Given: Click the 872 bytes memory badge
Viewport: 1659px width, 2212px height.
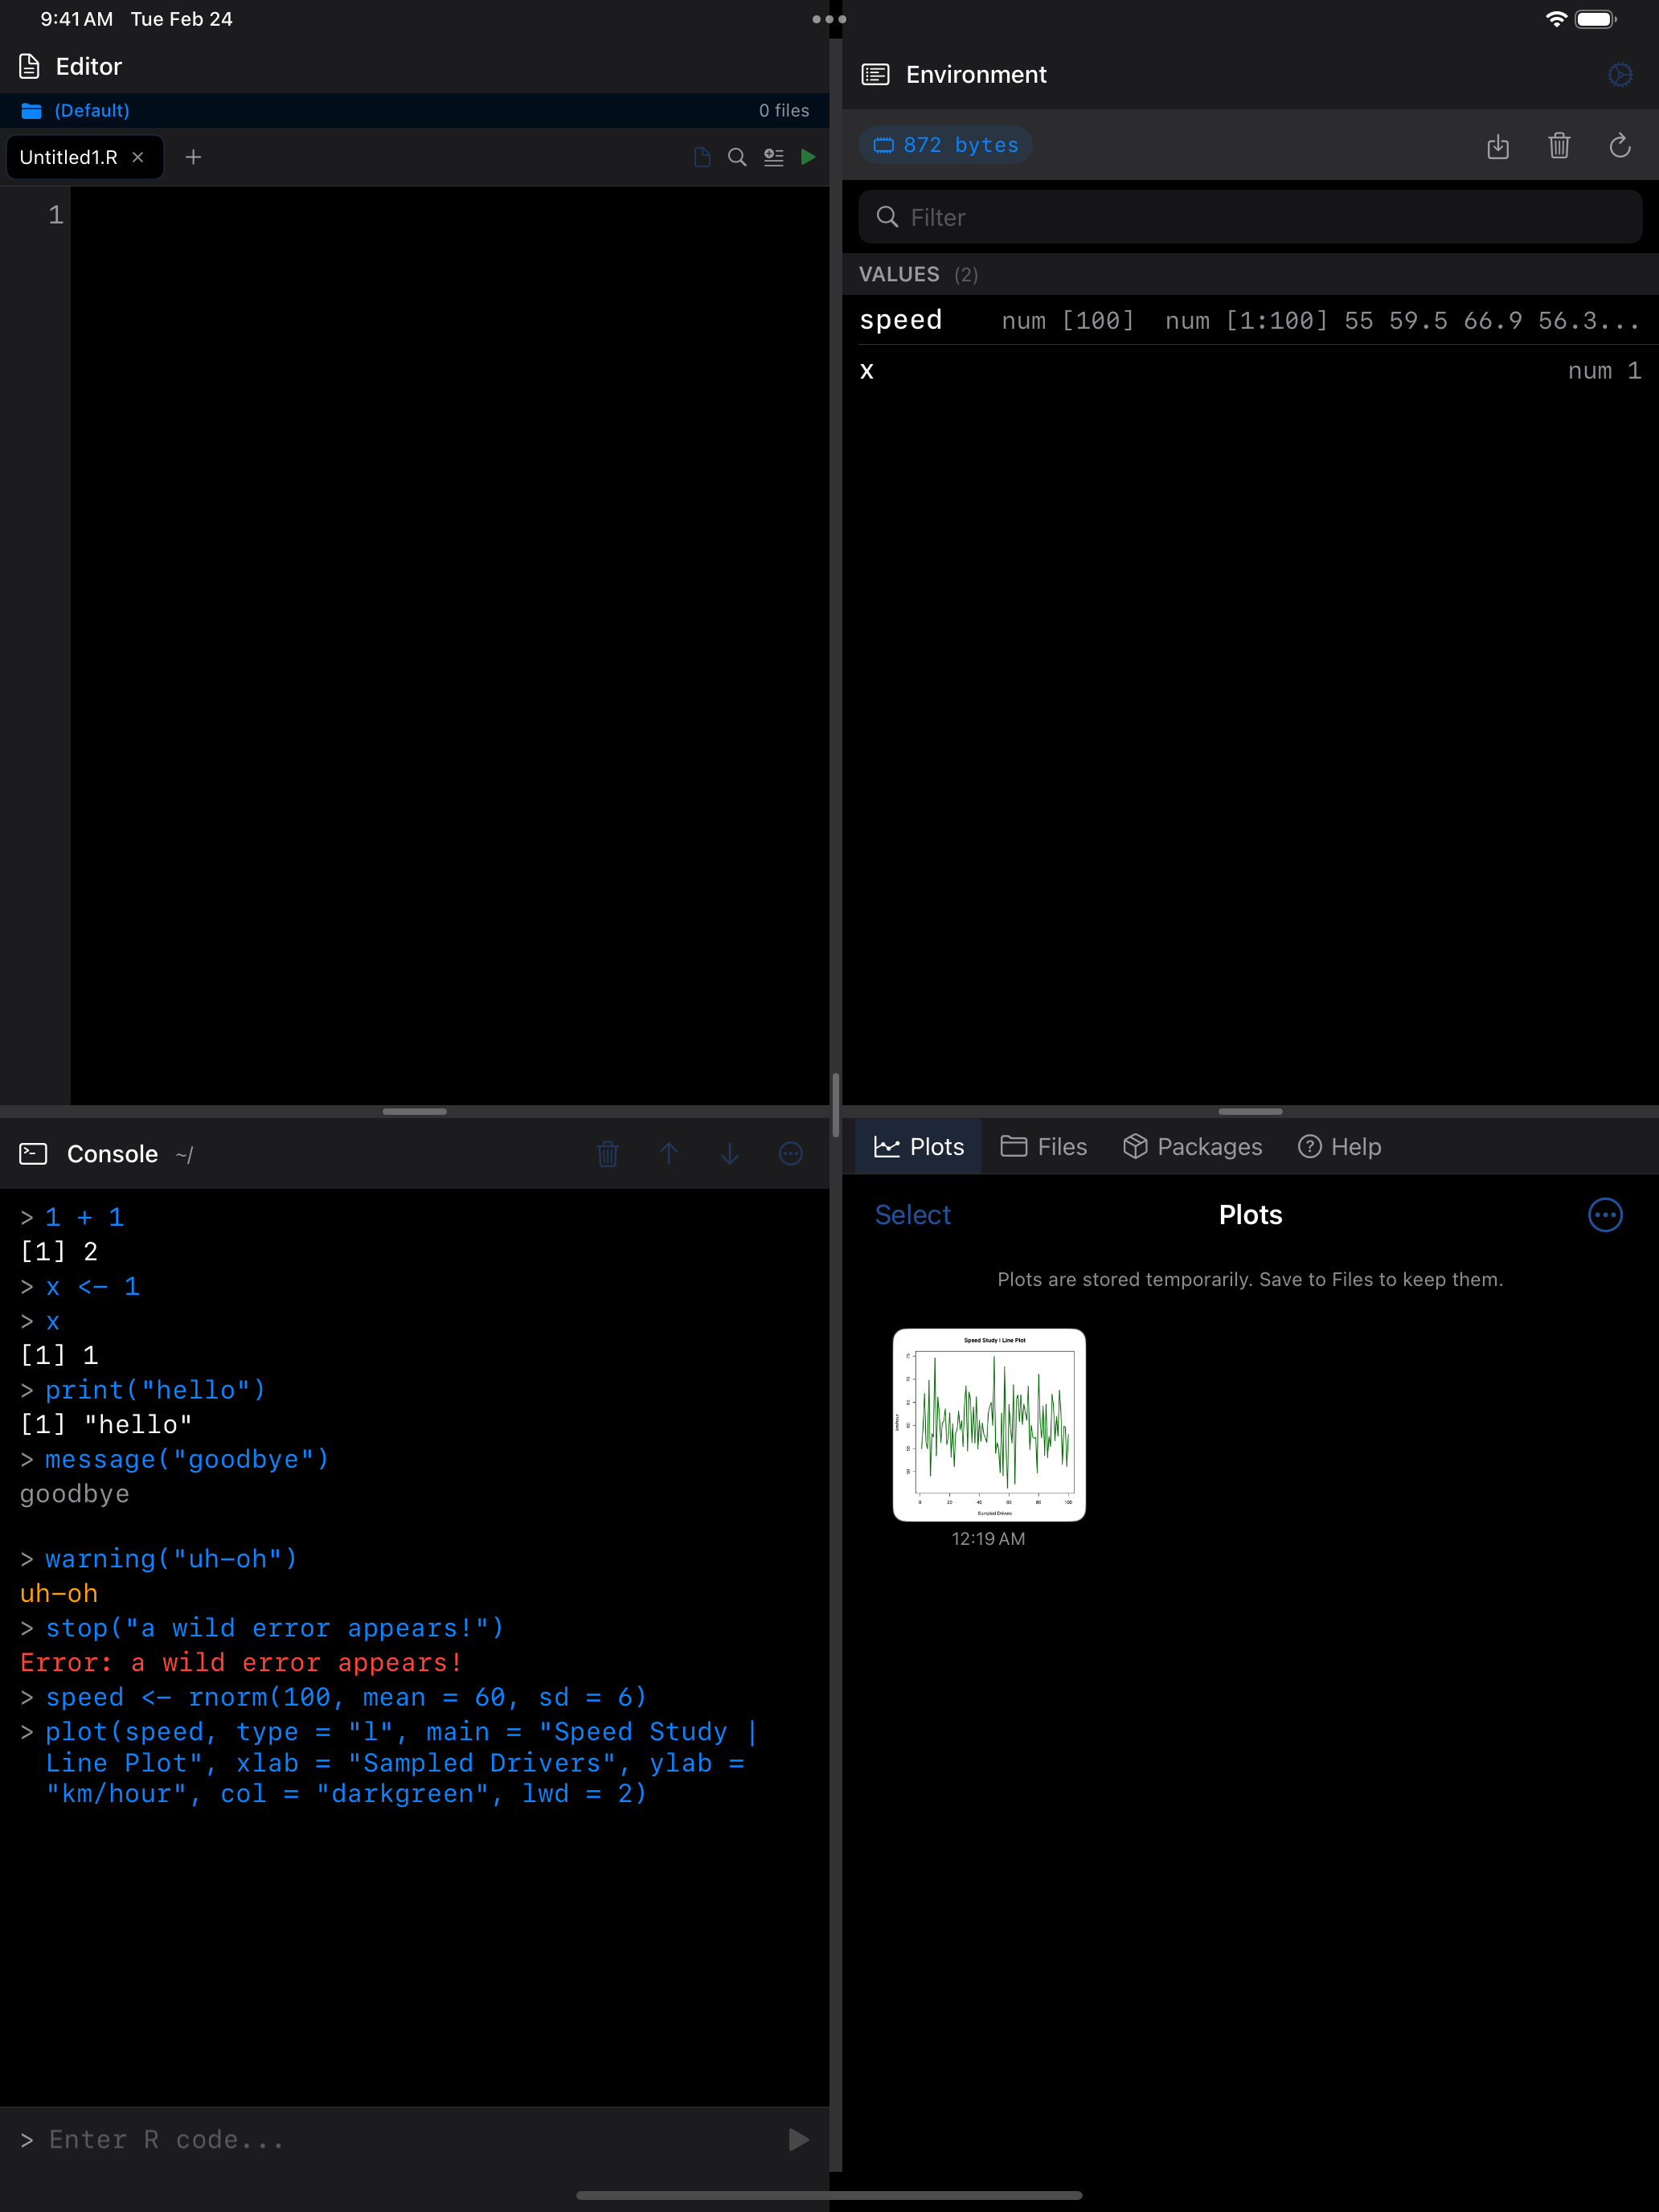Looking at the screenshot, I should coord(944,144).
